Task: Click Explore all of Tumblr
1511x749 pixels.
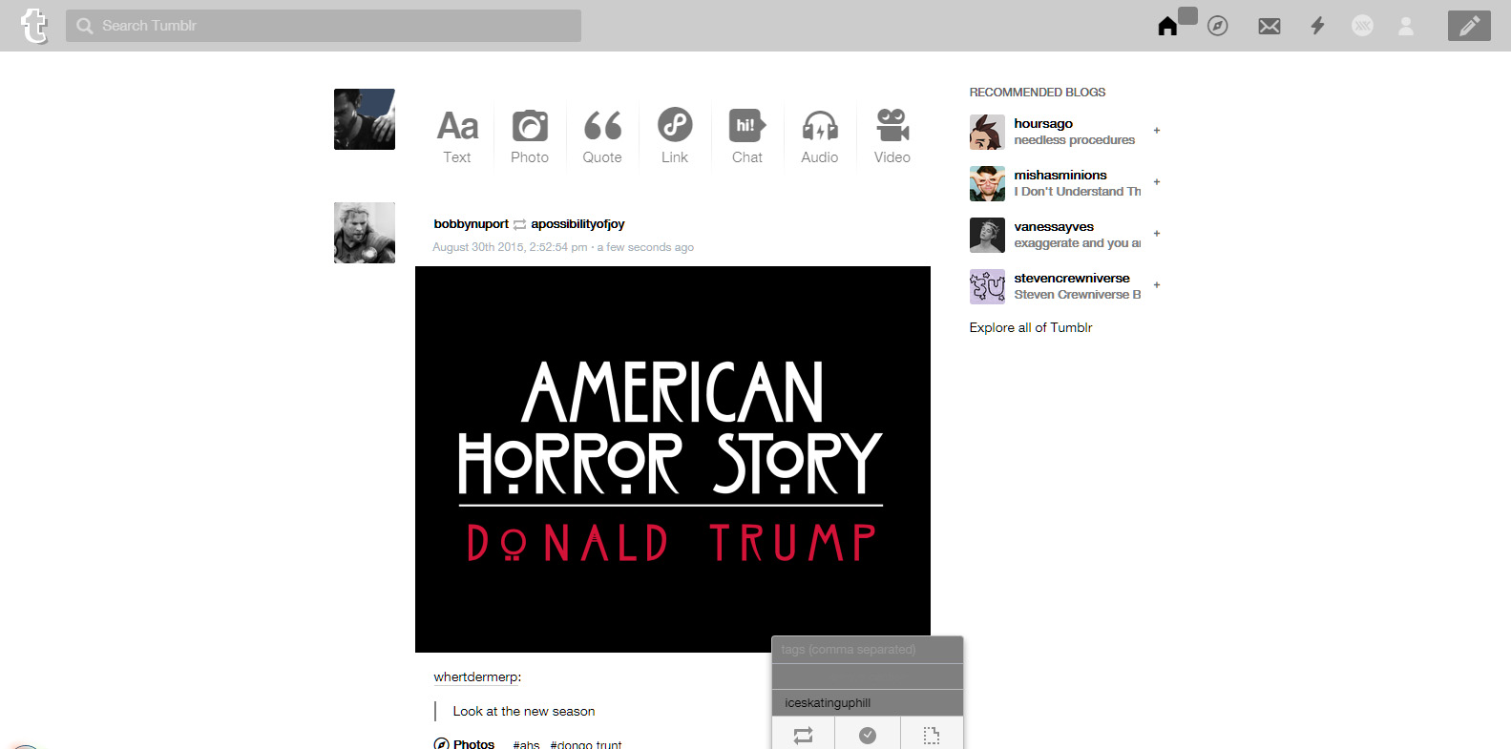Action: point(1031,328)
